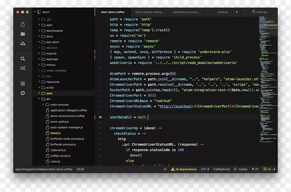Expand the keymaps folder chevron
Image resolution: width=291 pixels, height=192 pixels.
[x=39, y=59]
